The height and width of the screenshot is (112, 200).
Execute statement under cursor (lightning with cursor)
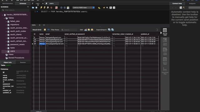(x=44, y=8)
